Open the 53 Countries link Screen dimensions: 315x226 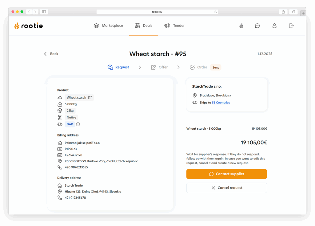pyautogui.click(x=221, y=103)
